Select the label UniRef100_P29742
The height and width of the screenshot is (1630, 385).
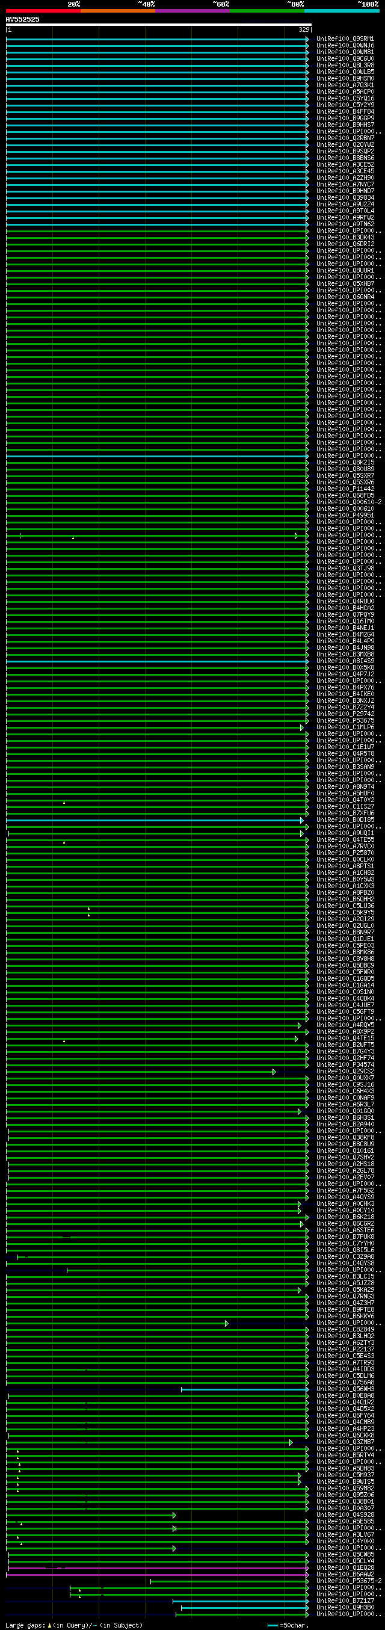point(345,714)
